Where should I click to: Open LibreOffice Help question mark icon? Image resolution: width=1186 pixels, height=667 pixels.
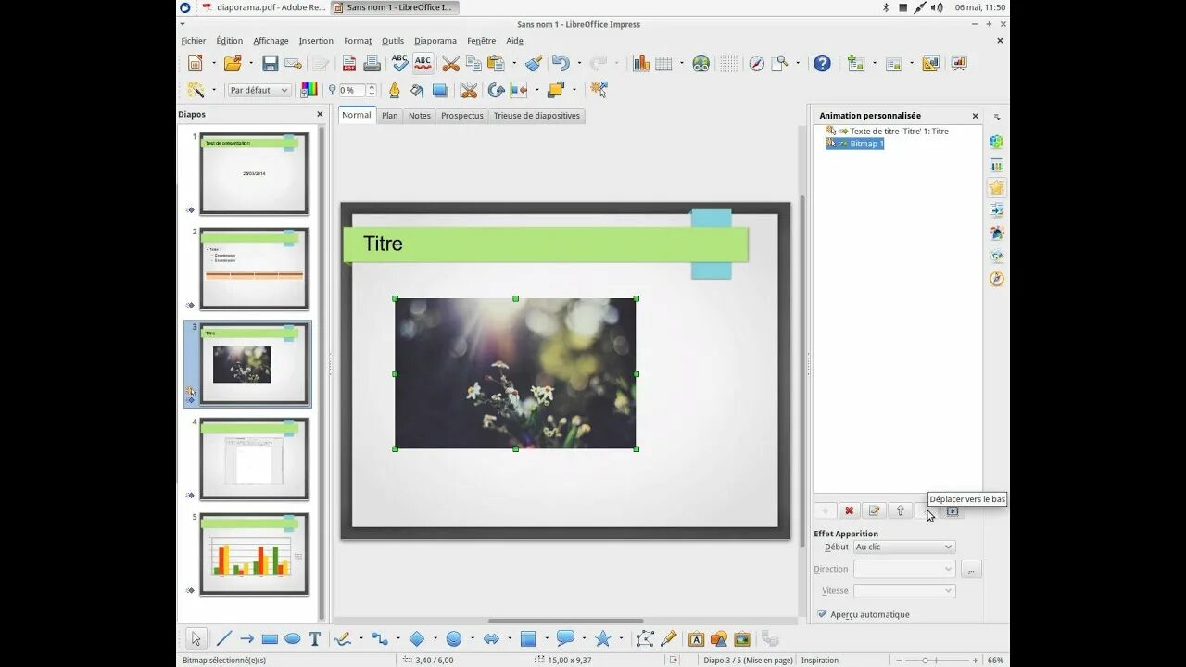point(822,63)
